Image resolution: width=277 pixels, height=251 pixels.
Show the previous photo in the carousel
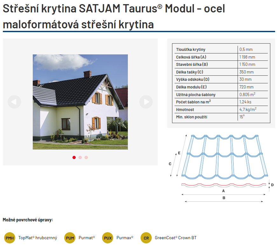[14, 102]
